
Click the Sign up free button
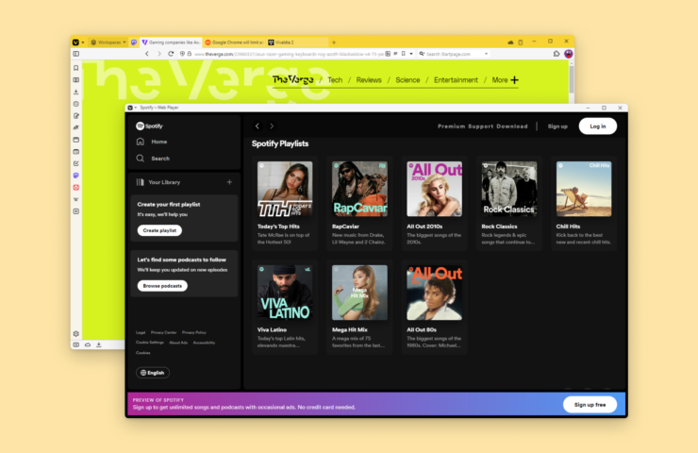pos(590,405)
